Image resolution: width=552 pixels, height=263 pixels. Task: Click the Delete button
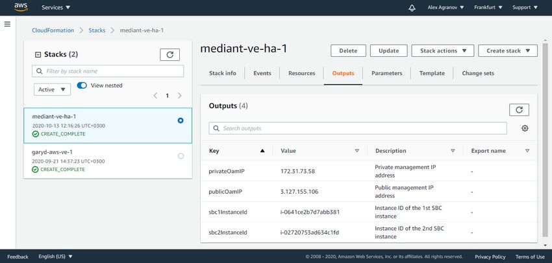[348, 51]
